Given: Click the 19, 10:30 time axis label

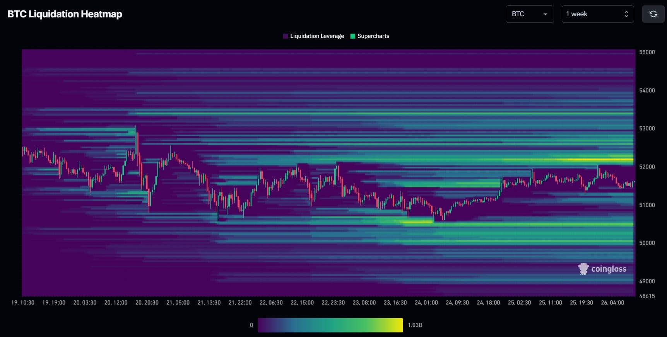Looking at the screenshot, I should coord(23,303).
